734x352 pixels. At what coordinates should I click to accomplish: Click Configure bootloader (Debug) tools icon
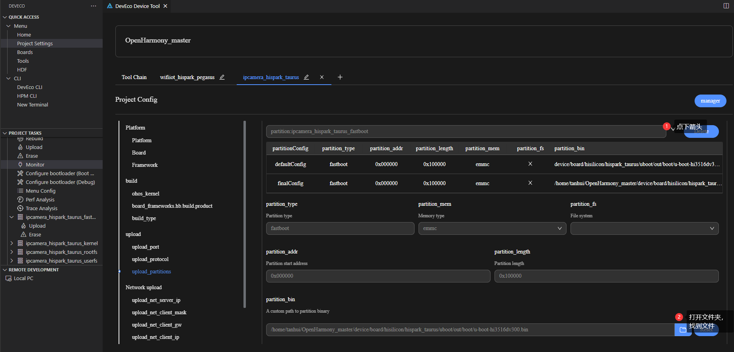tap(20, 182)
